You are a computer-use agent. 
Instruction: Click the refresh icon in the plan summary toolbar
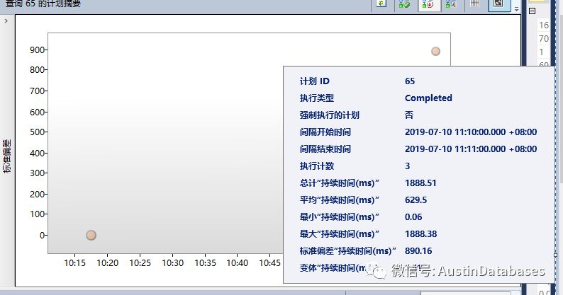point(381,4)
